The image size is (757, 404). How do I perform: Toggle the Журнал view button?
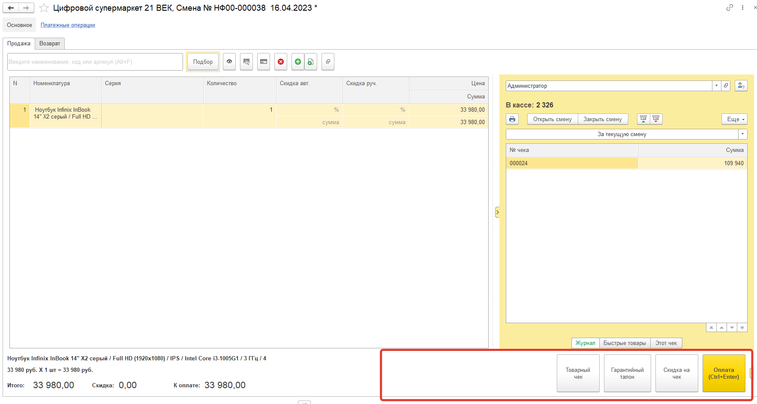(x=585, y=343)
